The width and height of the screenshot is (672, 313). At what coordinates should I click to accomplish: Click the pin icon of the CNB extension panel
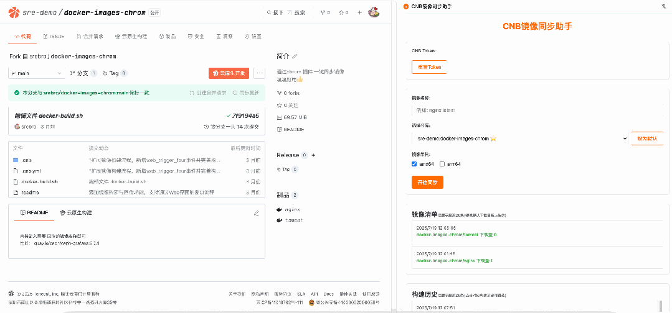665,6
